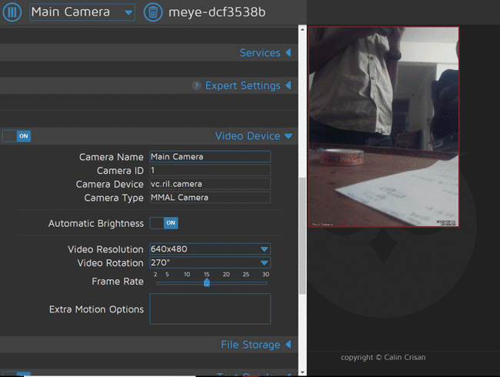The width and height of the screenshot is (500, 377).
Task: Toggle the settings panel menu icon
Action: click(x=12, y=12)
